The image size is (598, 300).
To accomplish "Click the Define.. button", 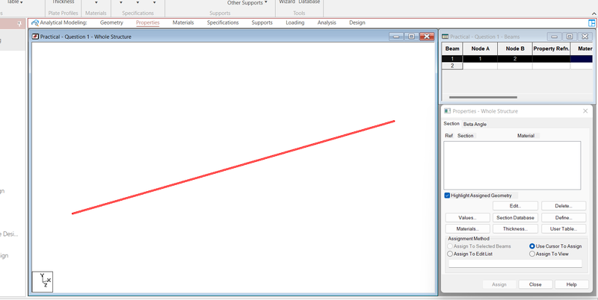I will (x=564, y=218).
